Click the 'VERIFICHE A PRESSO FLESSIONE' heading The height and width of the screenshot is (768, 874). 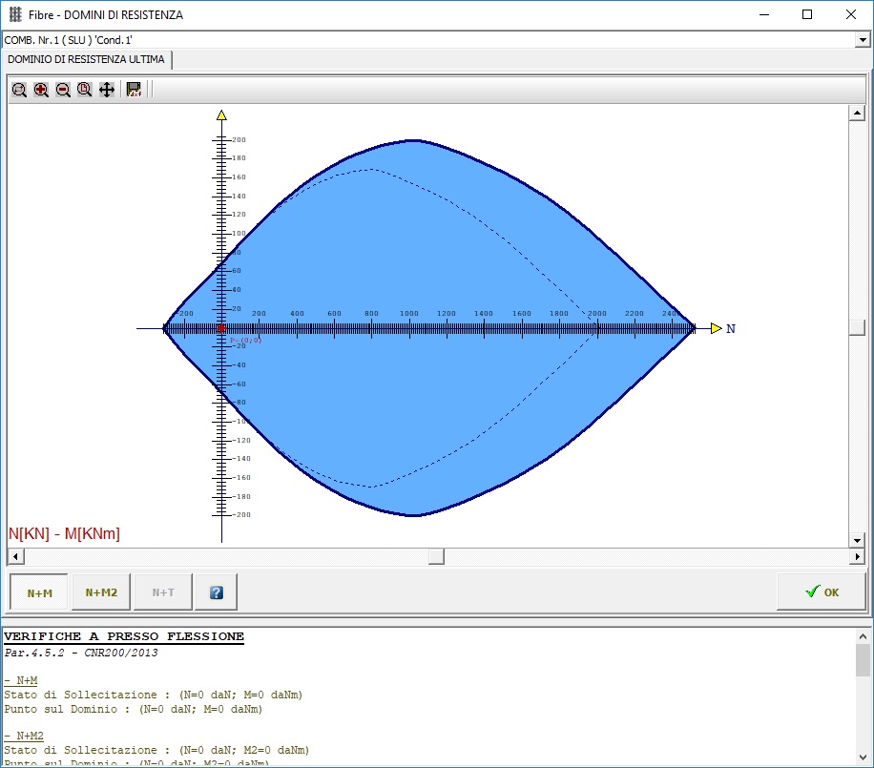point(124,636)
